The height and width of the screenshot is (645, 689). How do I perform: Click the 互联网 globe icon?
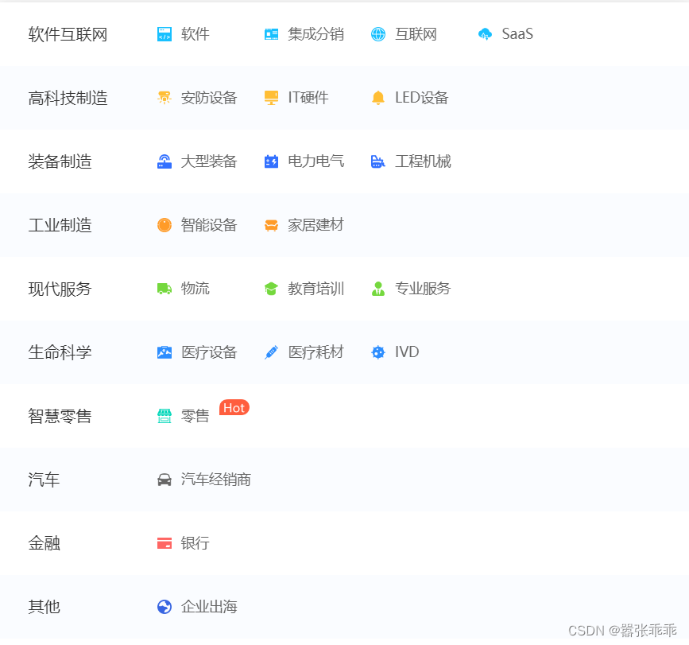click(378, 34)
